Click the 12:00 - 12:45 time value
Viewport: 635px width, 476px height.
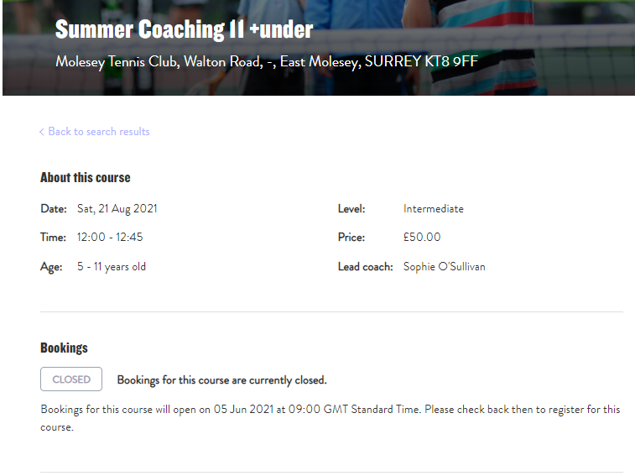coord(110,238)
